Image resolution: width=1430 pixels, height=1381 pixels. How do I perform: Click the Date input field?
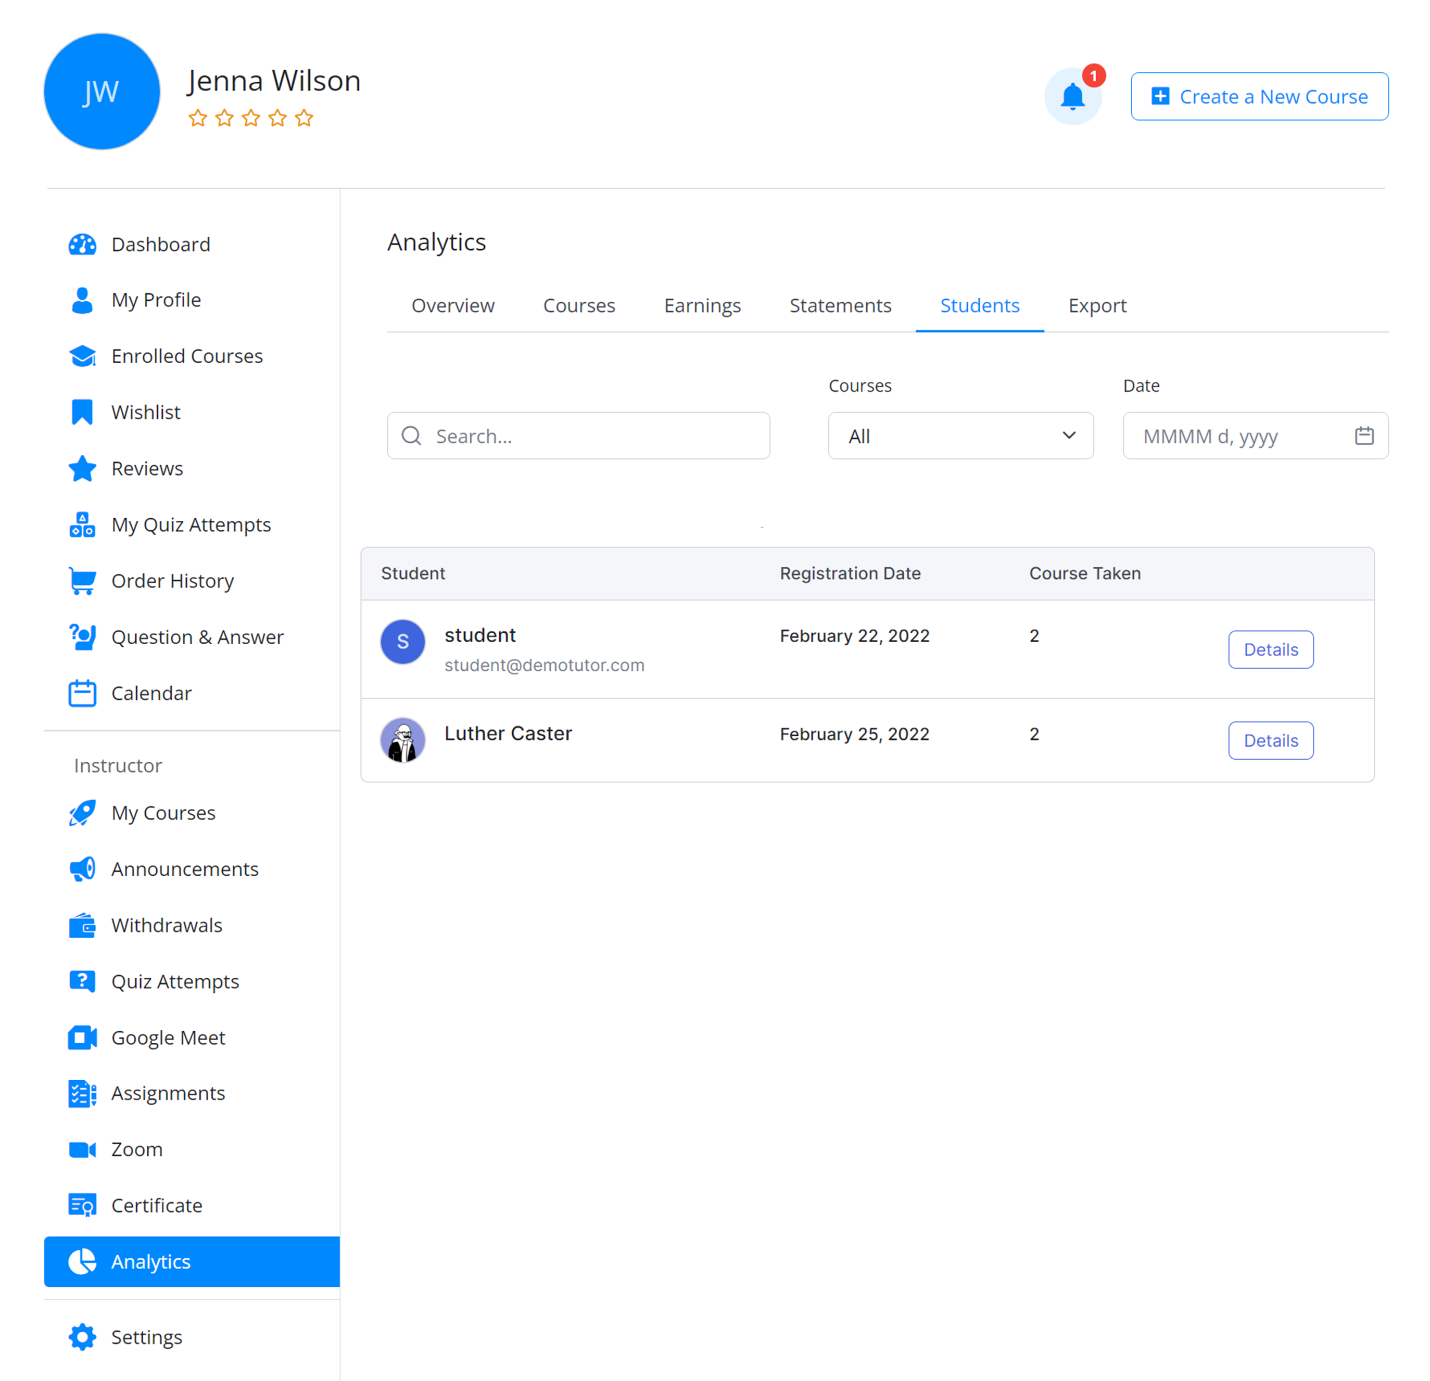[x=1241, y=436]
